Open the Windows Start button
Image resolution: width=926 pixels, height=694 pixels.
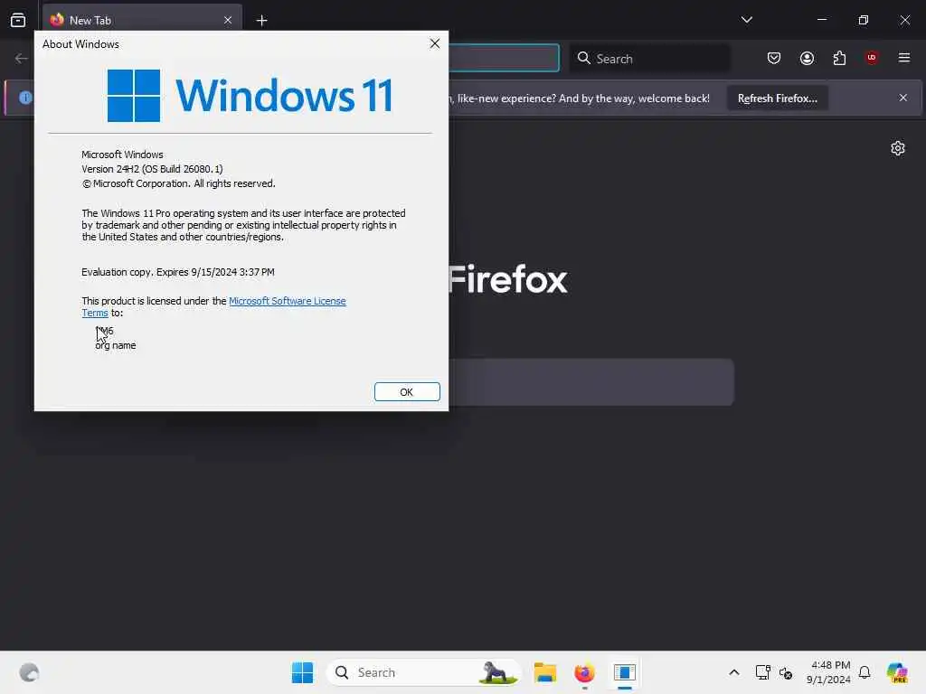[302, 672]
